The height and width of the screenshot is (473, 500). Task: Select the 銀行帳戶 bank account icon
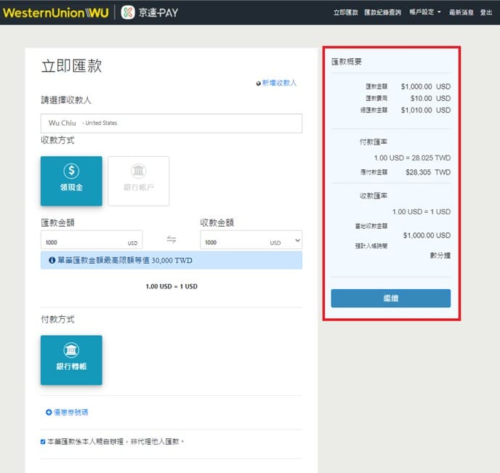tap(138, 171)
